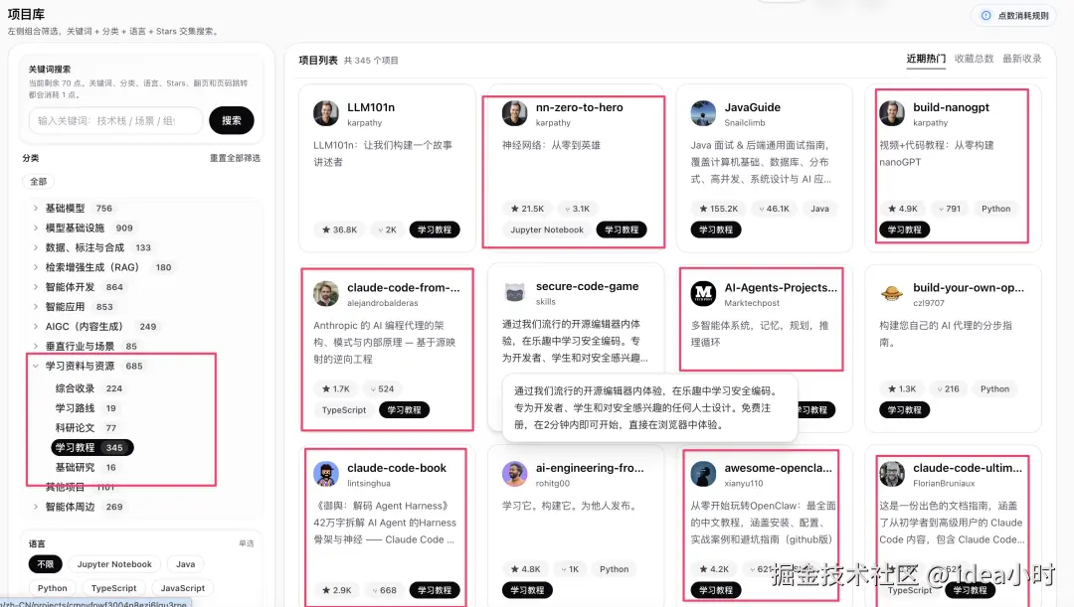Screen dimensions: 1074x607
Task: Switch to the 最新收录 sort tab
Action: click(x=1022, y=59)
